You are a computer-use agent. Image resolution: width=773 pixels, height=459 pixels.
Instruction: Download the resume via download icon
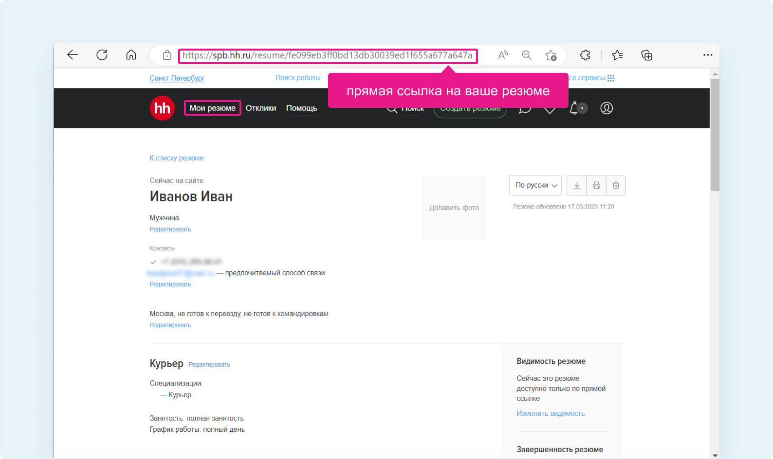tap(577, 185)
